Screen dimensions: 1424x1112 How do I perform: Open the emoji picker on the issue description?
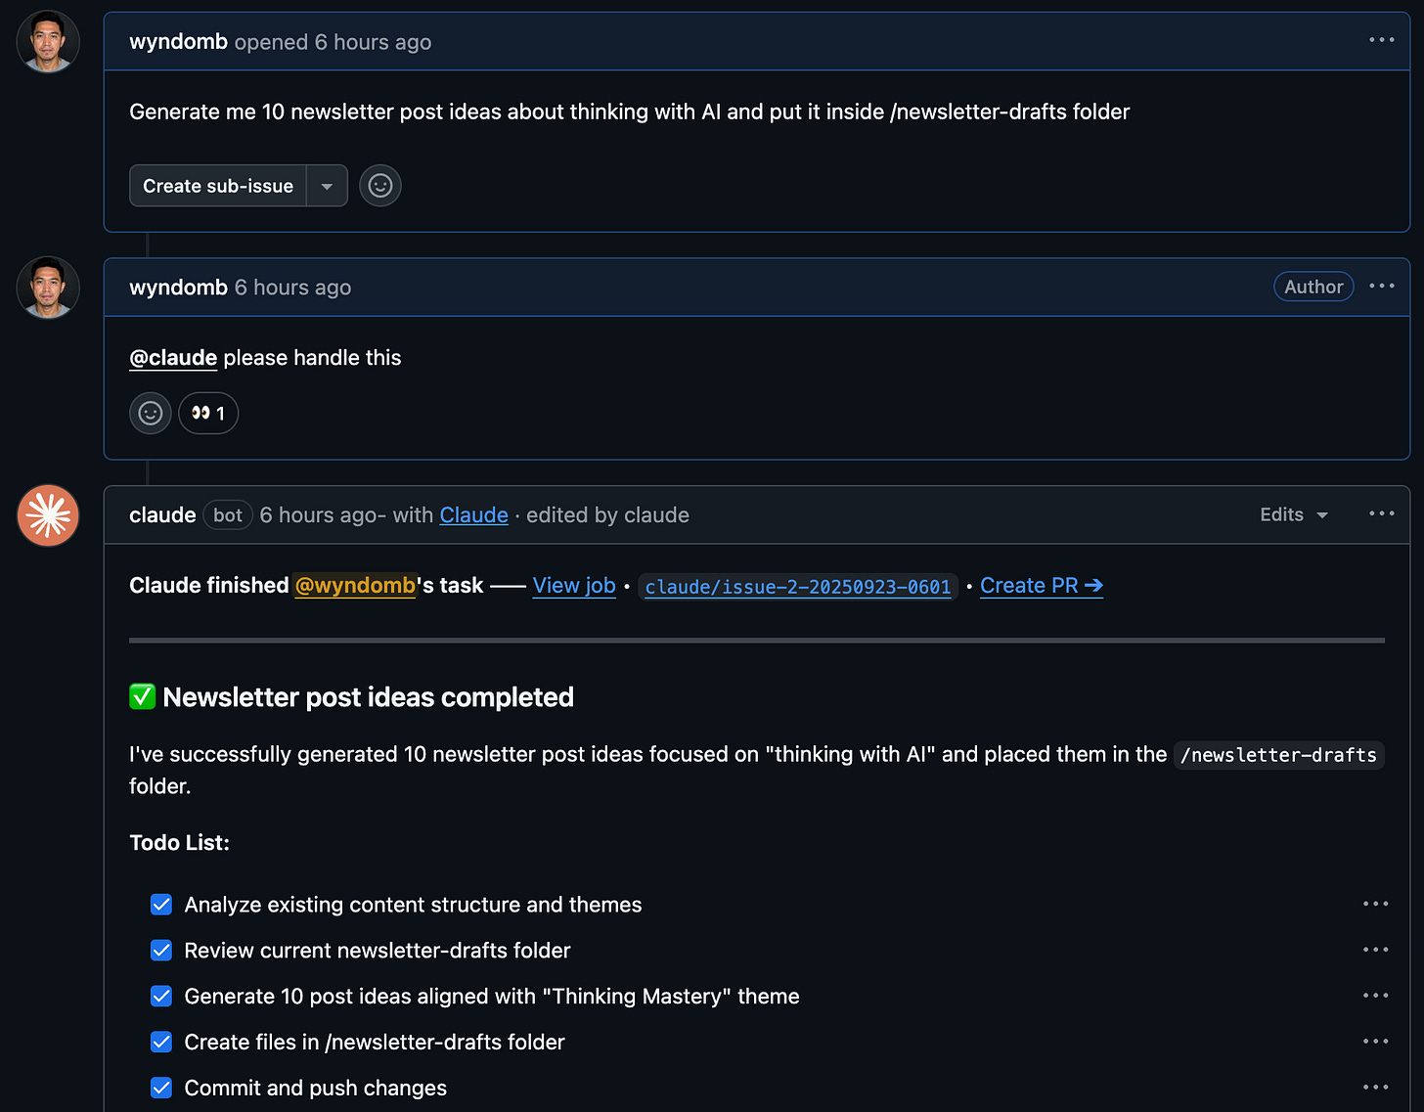(x=379, y=185)
